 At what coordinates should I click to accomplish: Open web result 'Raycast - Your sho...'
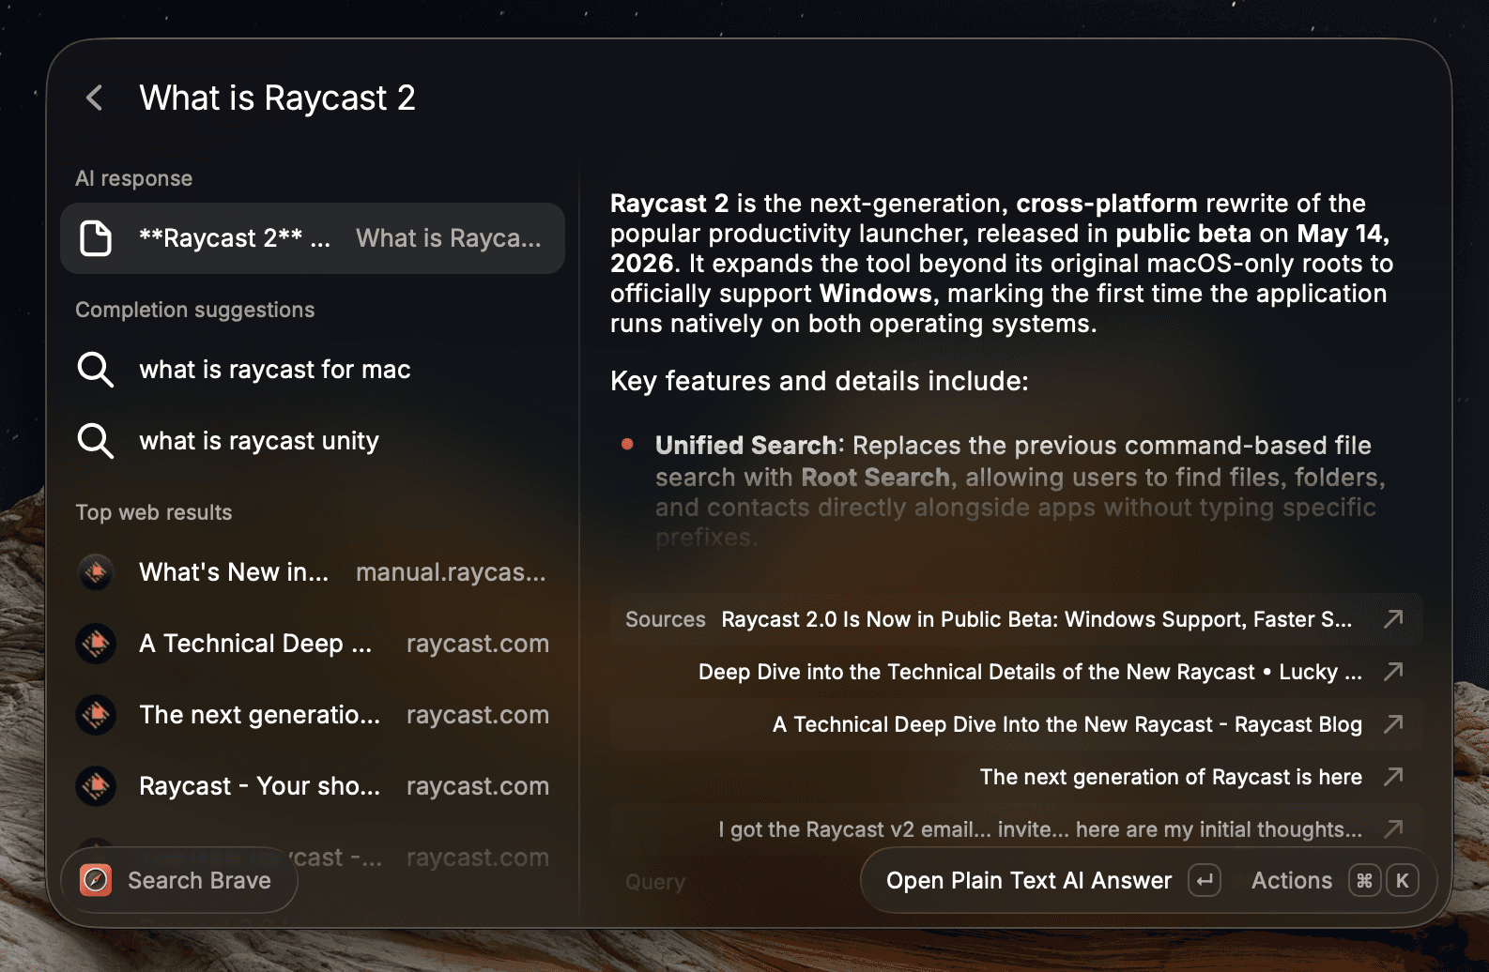313,786
